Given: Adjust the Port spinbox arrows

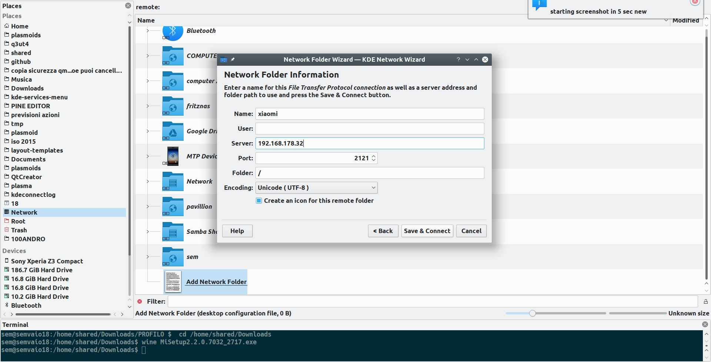Looking at the screenshot, I should pos(374,158).
